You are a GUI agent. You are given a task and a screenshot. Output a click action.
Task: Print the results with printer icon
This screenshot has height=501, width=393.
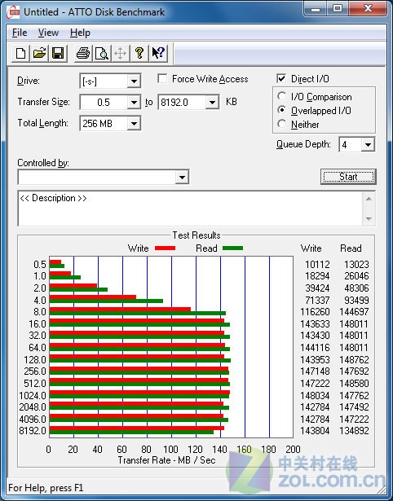pos(83,53)
